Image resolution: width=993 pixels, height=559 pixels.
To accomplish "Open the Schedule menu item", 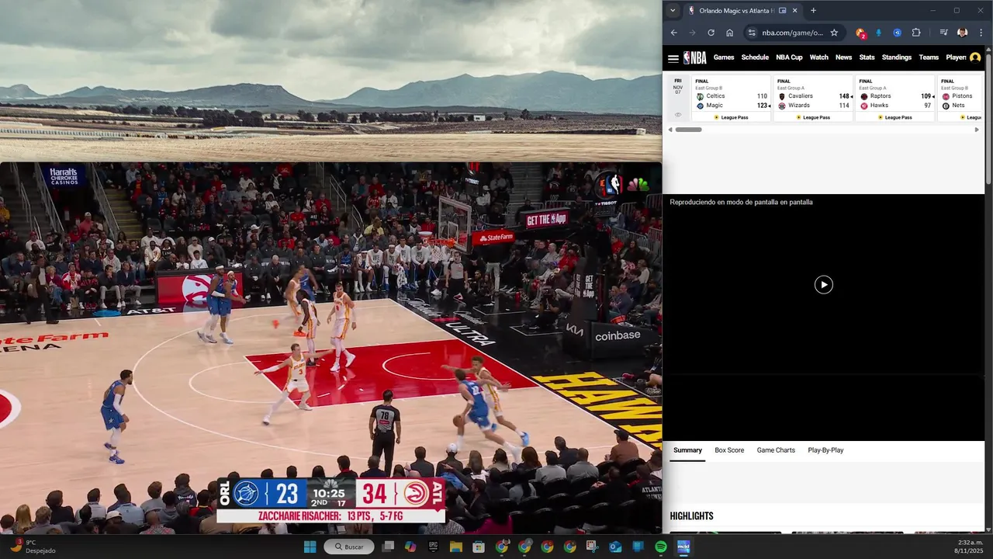I will (x=755, y=57).
